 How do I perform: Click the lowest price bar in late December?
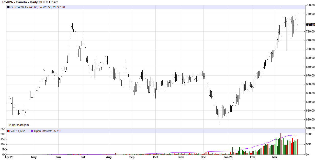click(220, 120)
